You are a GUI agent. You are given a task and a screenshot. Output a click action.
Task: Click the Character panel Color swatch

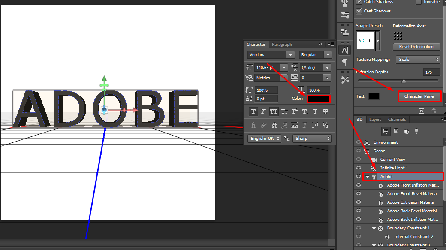318,99
